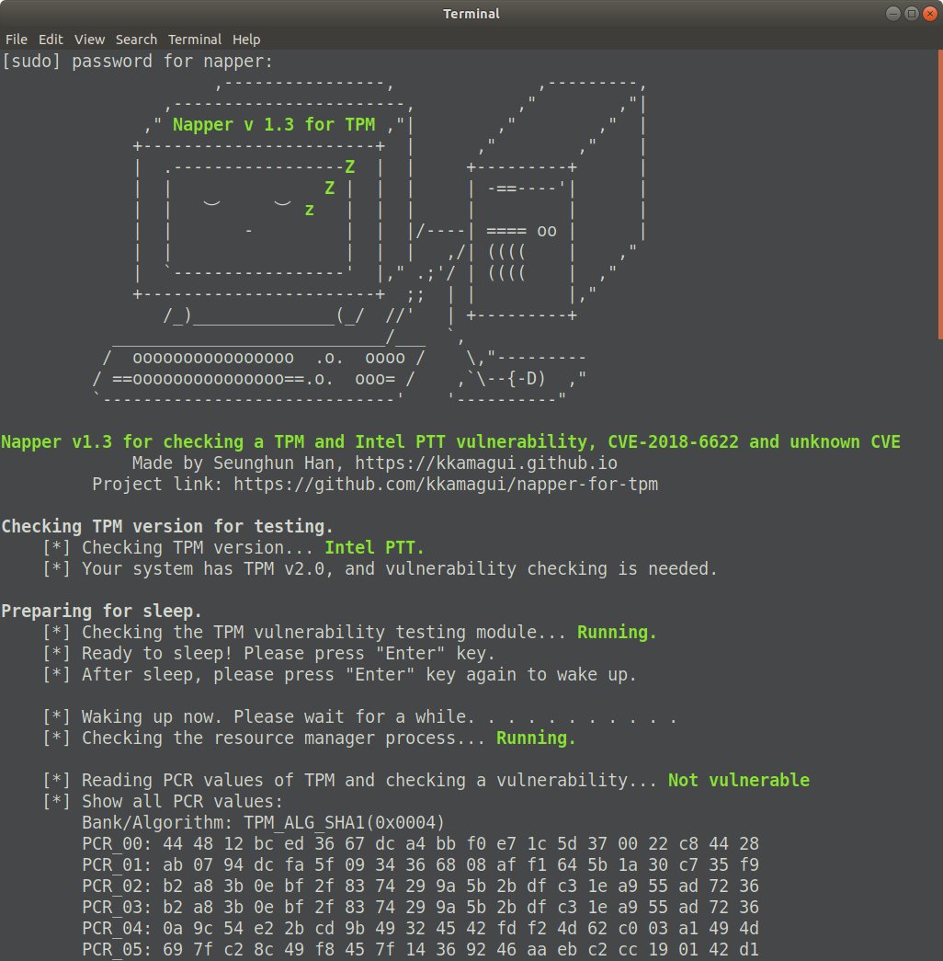Click the PCR_01 row

[x=420, y=864]
